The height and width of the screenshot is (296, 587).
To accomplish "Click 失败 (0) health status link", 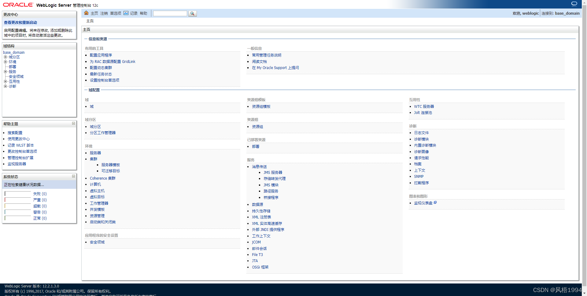I will pos(40,194).
